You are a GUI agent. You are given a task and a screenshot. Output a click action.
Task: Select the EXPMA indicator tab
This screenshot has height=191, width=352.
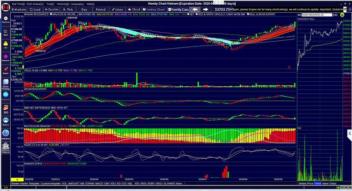coord(90,183)
